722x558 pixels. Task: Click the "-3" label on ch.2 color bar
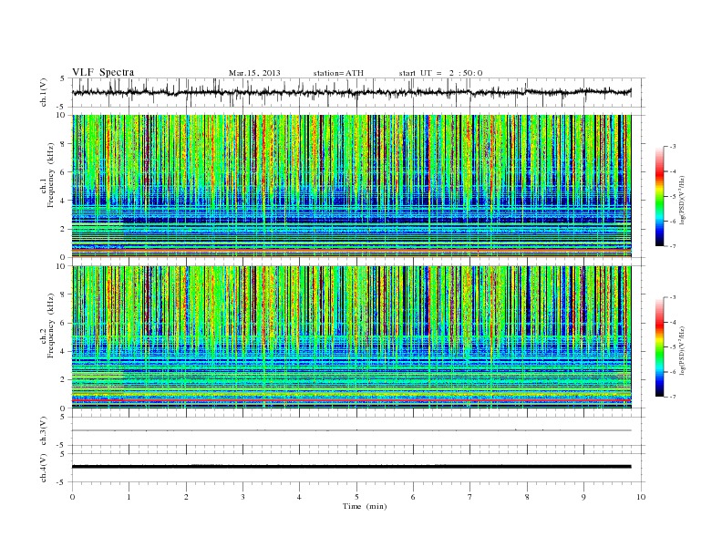point(673,298)
